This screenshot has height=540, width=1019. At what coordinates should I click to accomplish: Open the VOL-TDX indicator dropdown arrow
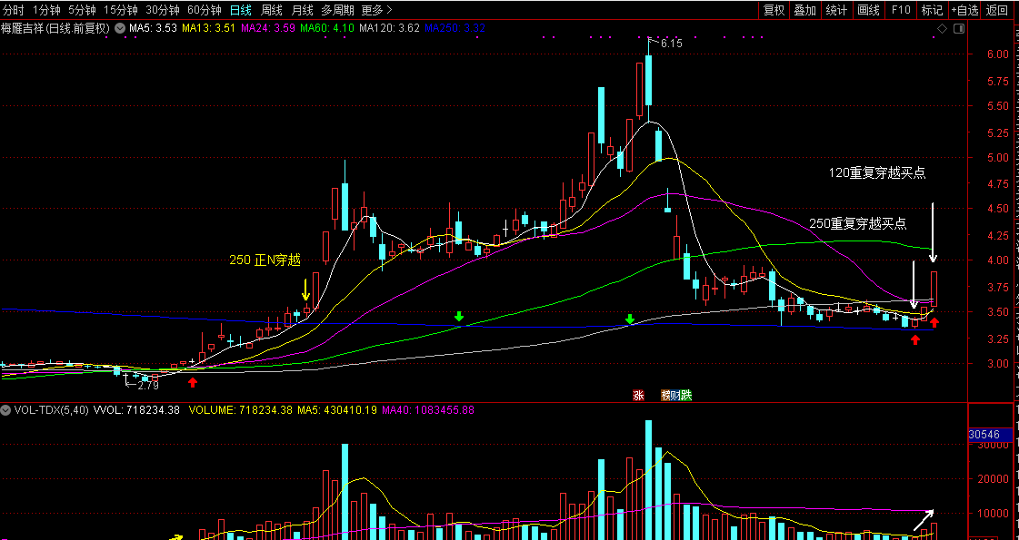point(7,410)
